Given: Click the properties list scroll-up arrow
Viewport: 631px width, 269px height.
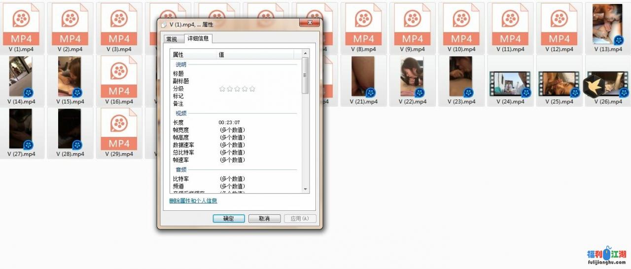Looking at the screenshot, I should coord(305,53).
